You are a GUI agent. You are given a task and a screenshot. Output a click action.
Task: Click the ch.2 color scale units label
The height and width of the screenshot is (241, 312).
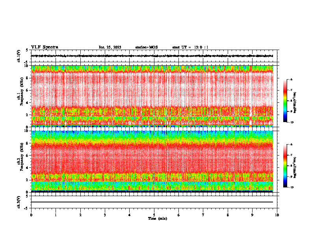pos(295,167)
